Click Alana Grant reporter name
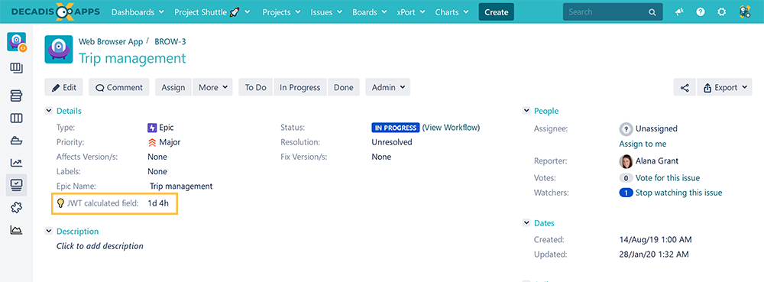 657,160
